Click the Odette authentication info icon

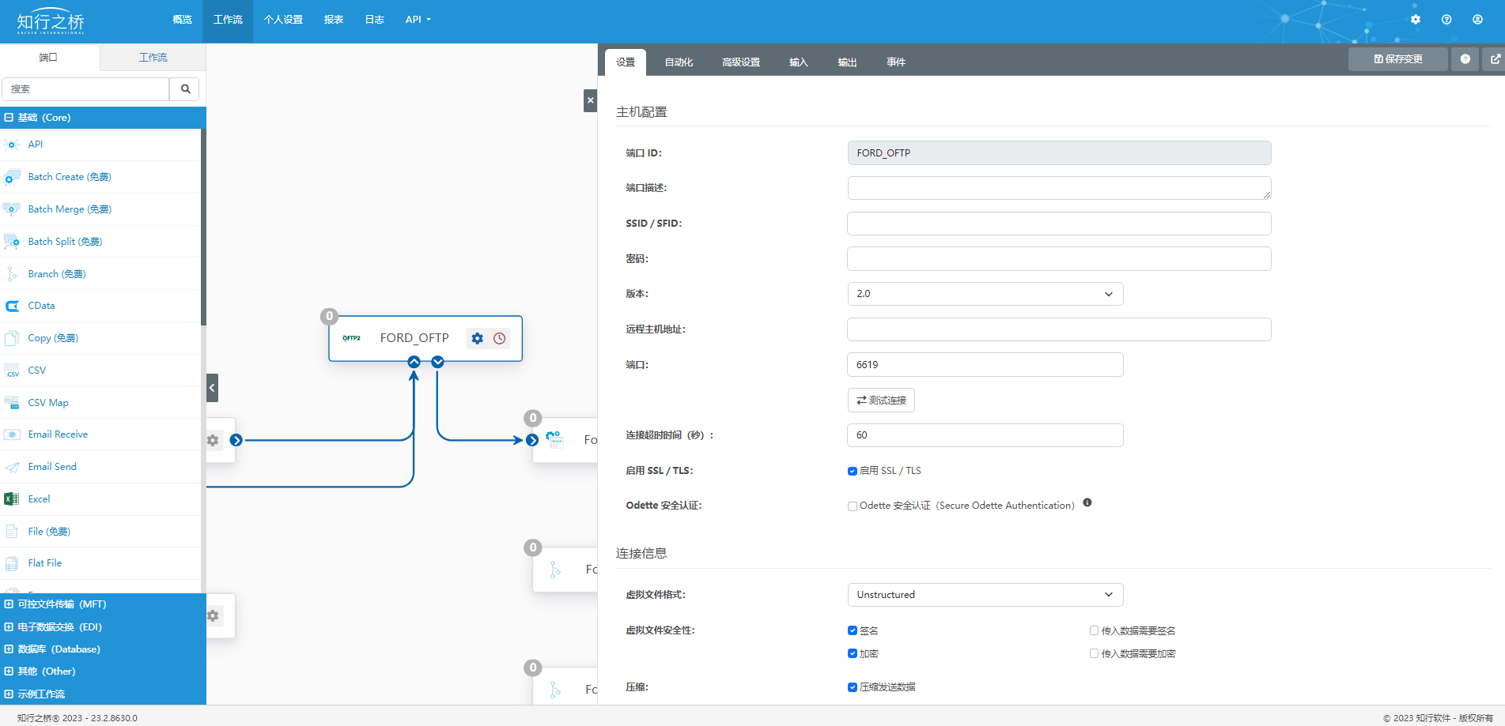coord(1087,502)
